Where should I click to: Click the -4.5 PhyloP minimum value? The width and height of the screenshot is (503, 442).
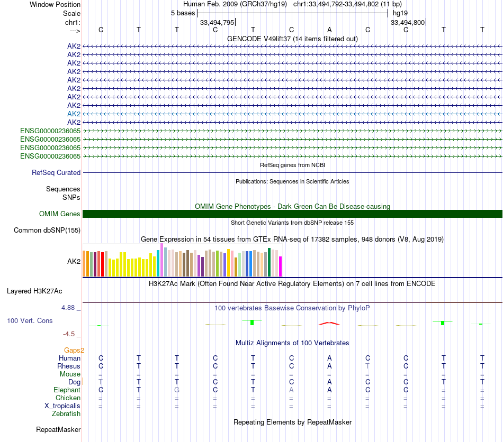pyautogui.click(x=69, y=334)
